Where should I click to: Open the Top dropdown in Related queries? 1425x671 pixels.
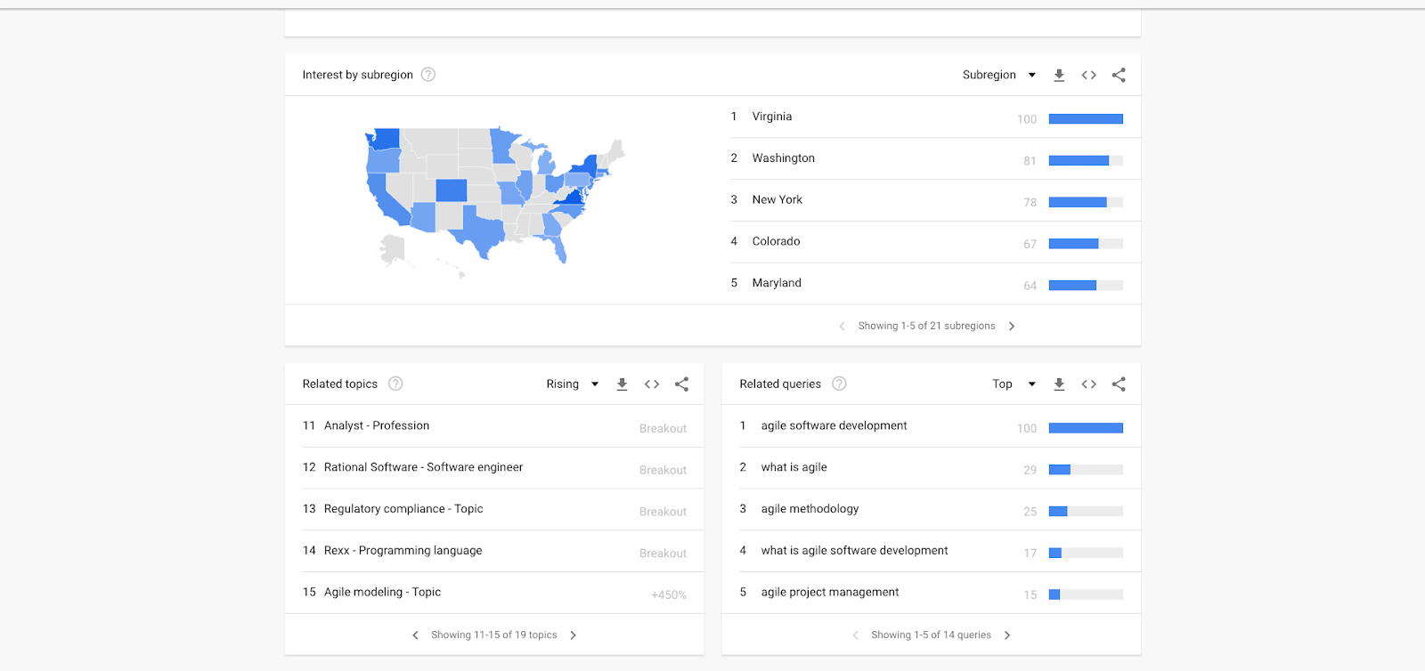(x=1014, y=384)
